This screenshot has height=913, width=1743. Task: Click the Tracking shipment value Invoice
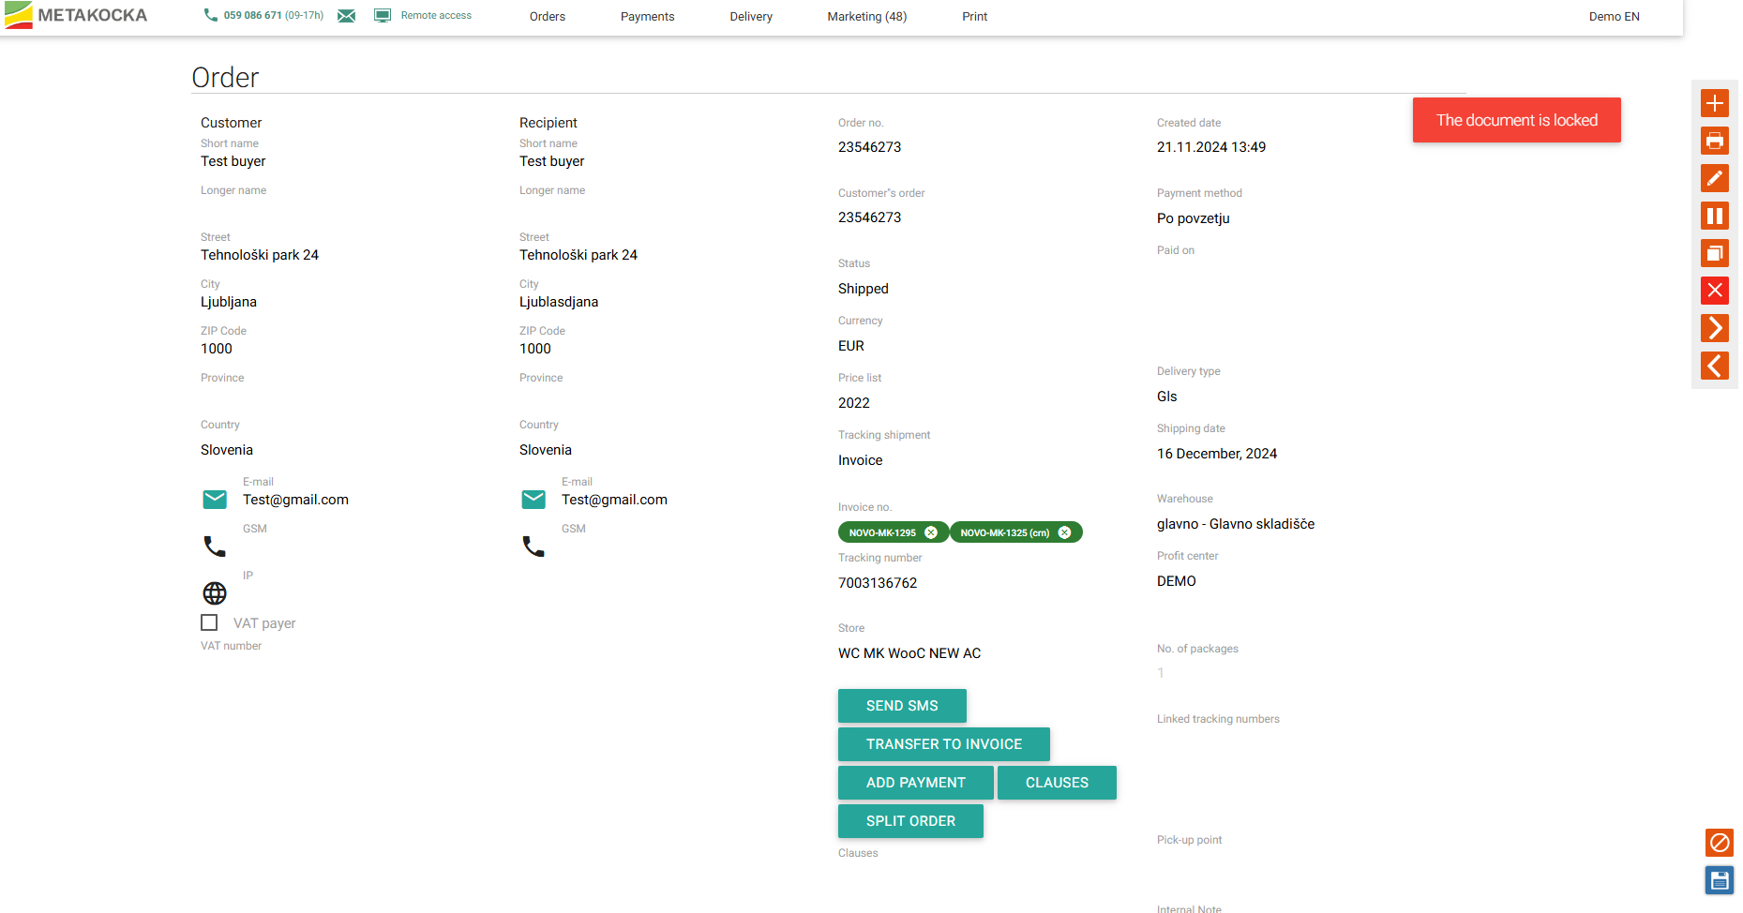[x=861, y=460]
